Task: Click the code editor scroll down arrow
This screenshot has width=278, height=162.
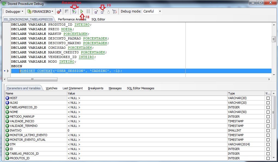Action: (274, 75)
